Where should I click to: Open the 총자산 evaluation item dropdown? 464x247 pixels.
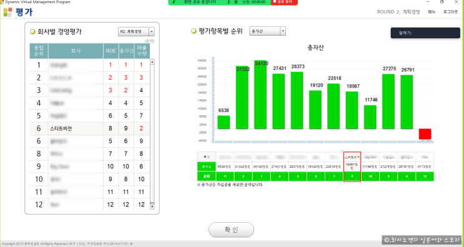pyautogui.click(x=267, y=31)
